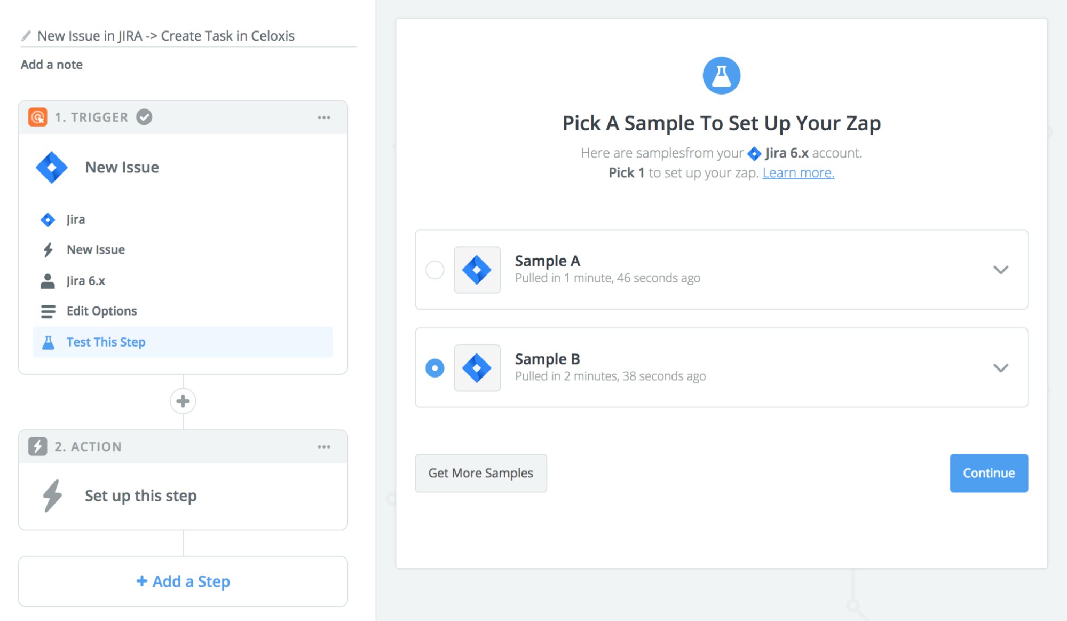Select the Sample A radio button
Screen dimensions: 1067x621
tap(435, 270)
